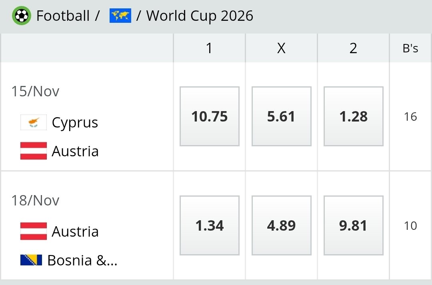Choose Bosnia win odds 9.81

353,225
